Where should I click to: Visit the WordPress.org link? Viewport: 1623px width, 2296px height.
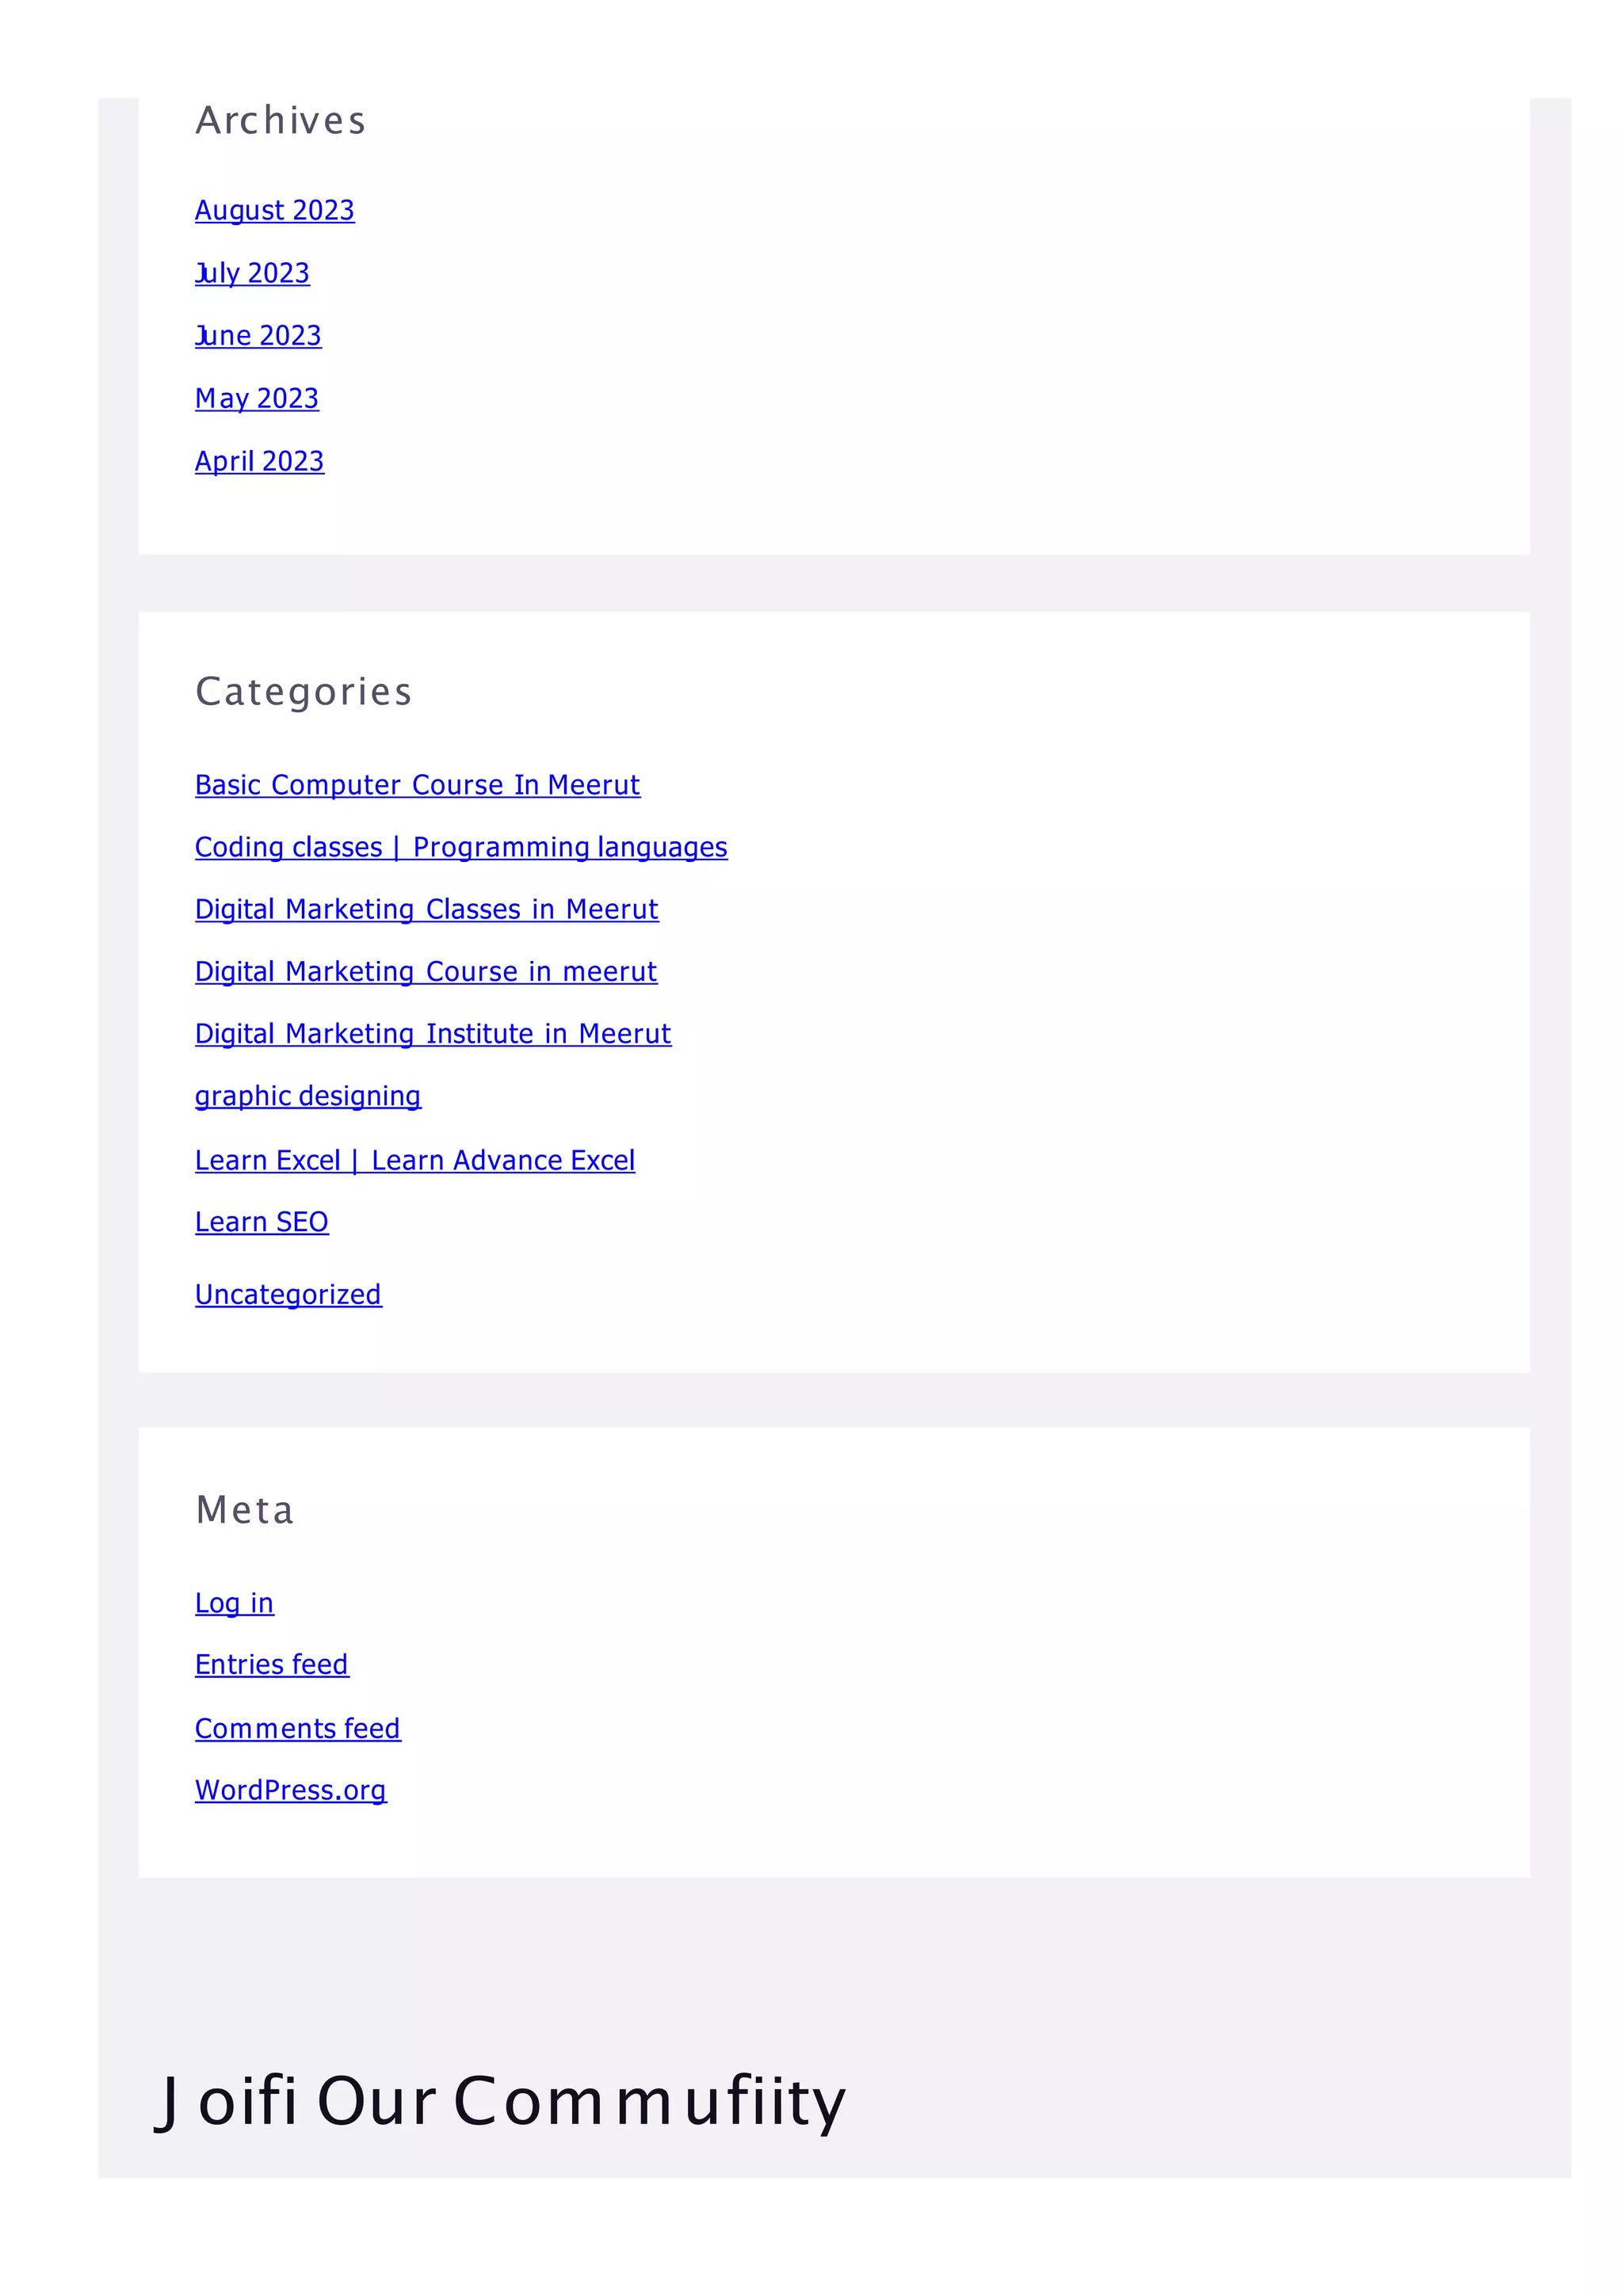click(290, 1790)
